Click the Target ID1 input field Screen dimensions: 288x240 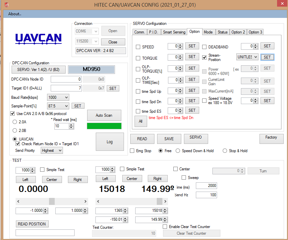pyautogui.click(x=66, y=88)
